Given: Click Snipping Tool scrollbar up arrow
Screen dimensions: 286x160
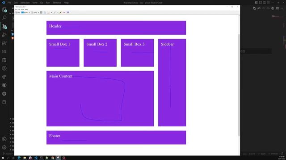Looking at the screenshot, I should coord(239,16).
